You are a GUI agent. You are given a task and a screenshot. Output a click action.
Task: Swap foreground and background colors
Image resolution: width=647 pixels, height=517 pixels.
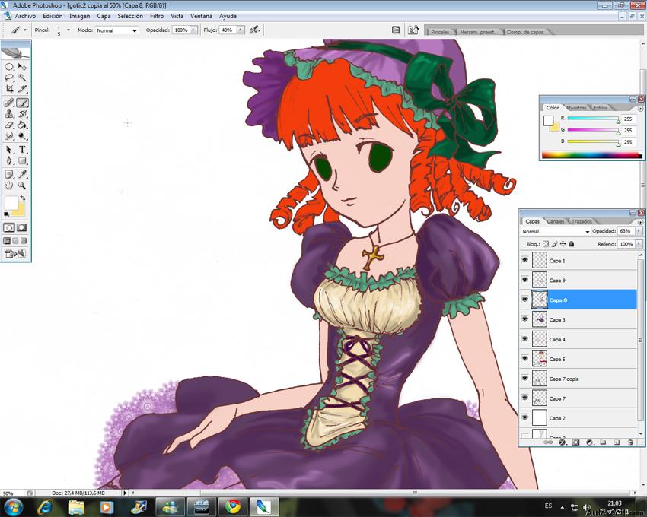pos(23,198)
